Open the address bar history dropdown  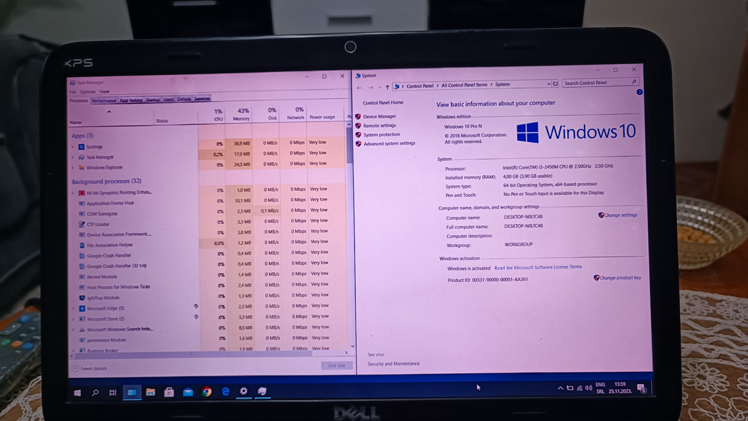548,84
